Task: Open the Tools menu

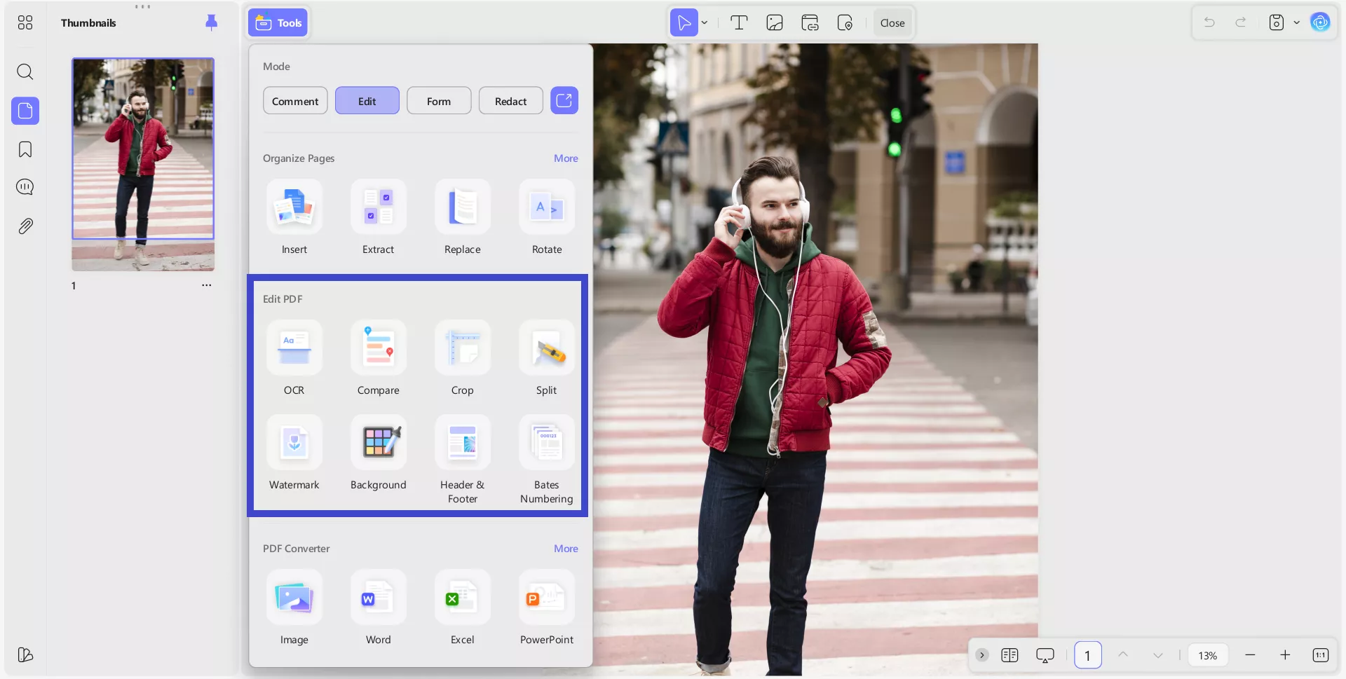Action: pos(278,23)
